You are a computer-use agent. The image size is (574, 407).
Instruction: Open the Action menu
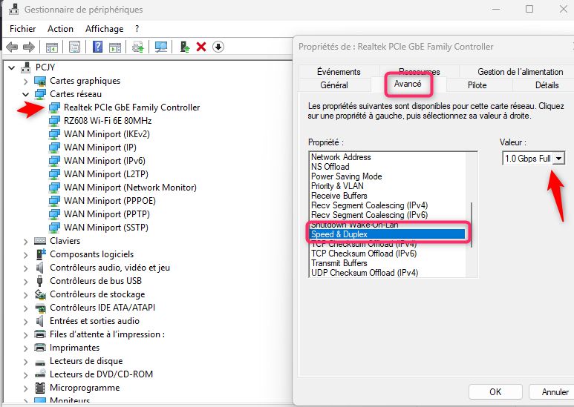(x=60, y=29)
